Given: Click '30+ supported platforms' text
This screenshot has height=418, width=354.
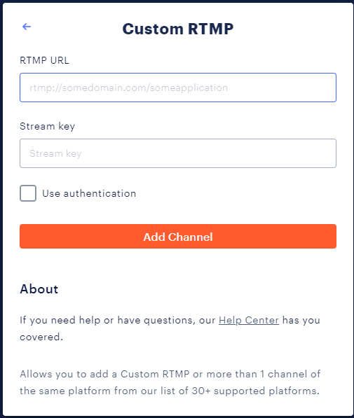Looking at the screenshot, I should (255, 391).
